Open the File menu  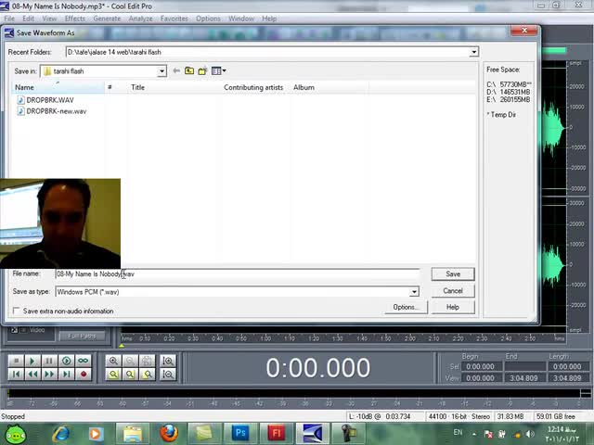pyautogui.click(x=9, y=19)
